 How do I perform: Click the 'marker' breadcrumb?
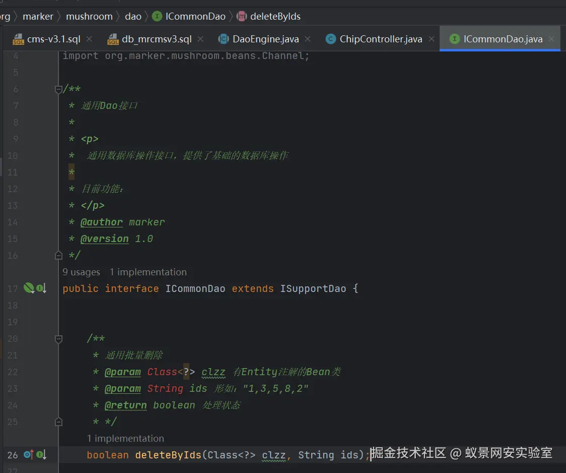coord(38,17)
